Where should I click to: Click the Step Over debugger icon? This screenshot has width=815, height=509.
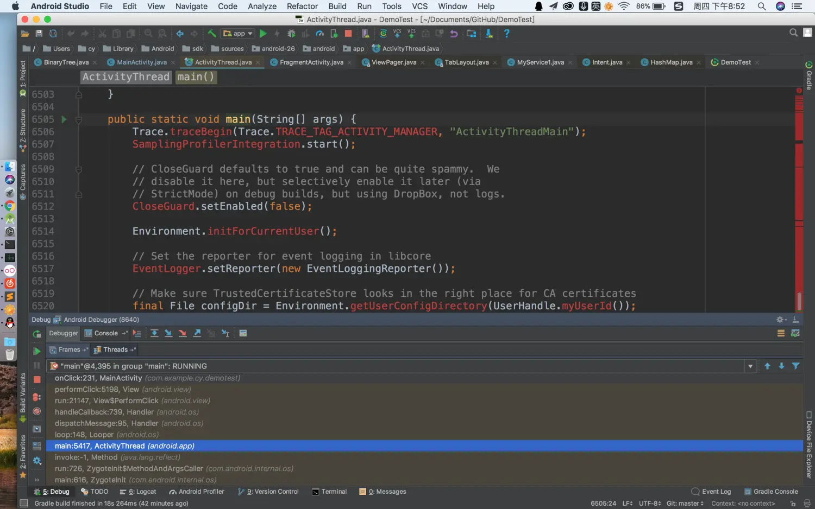(154, 333)
